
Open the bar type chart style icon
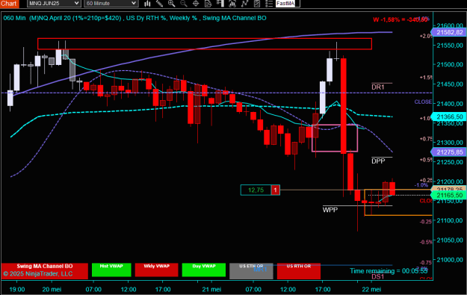(147, 3)
